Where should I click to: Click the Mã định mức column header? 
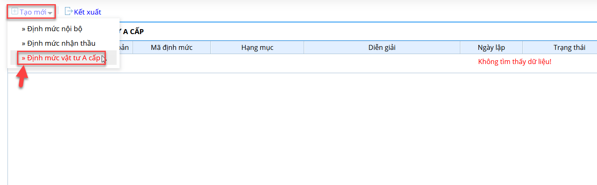pos(172,47)
